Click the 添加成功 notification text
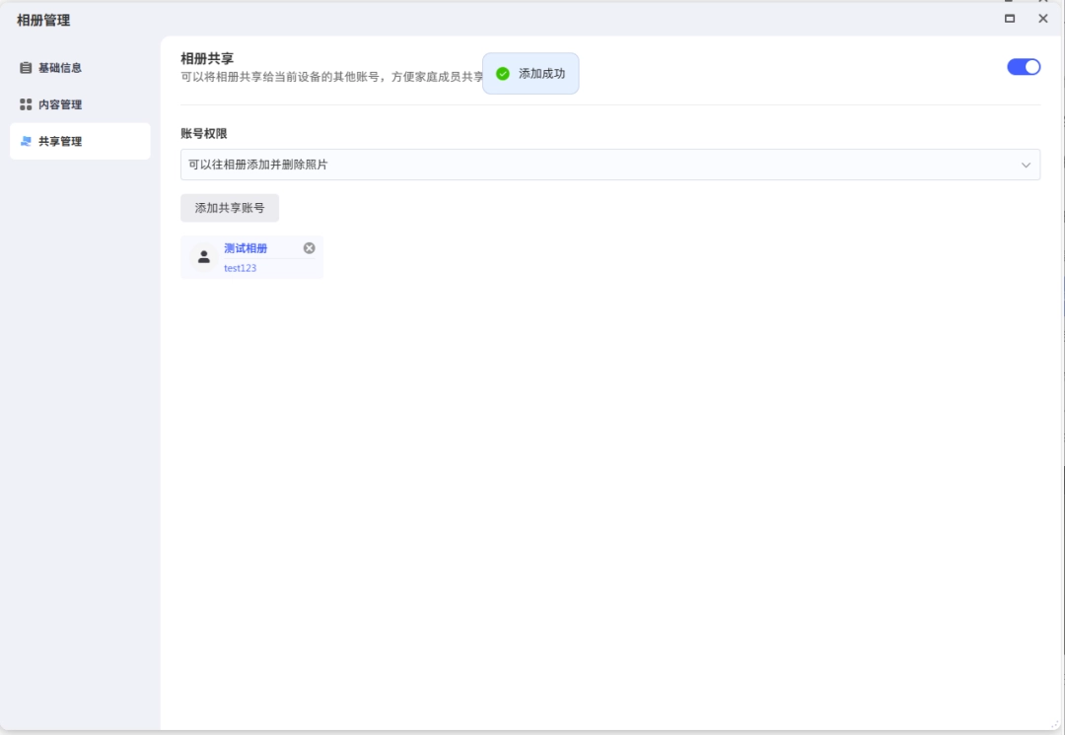The image size is (1065, 735). [542, 73]
